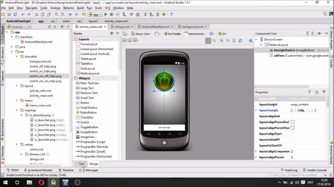Image resolution: width=334 pixels, height=187 pixels.
Task: Select switch_on_hdpi.png in project tree
Action: (x=43, y=71)
